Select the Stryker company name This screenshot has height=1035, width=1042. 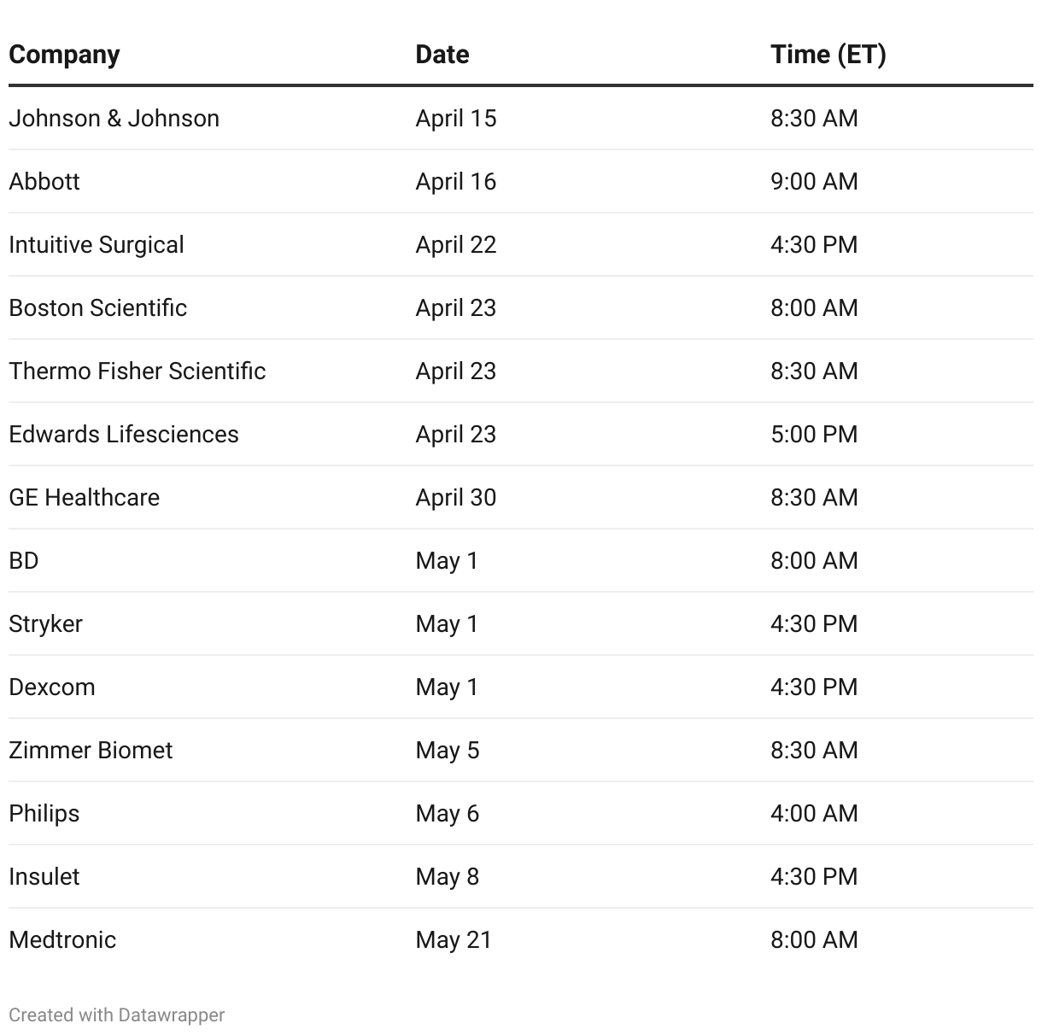click(x=45, y=623)
